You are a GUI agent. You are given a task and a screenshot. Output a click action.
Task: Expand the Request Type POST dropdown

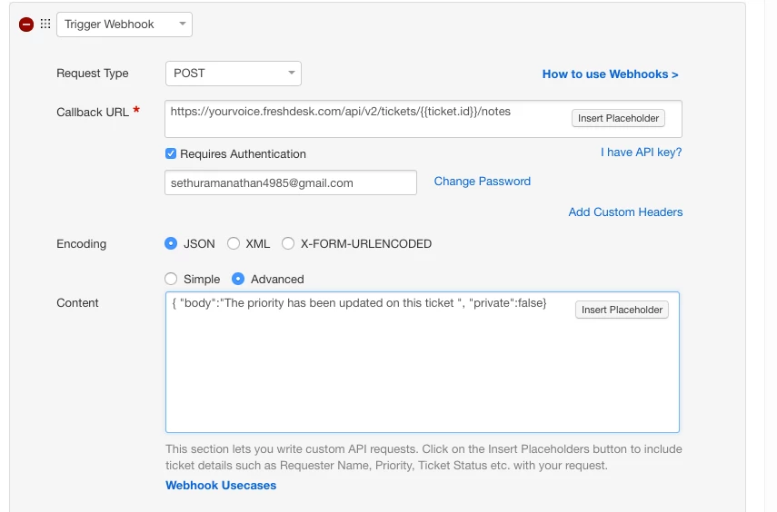pos(234,74)
